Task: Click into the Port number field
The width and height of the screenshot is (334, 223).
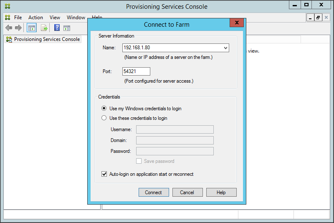Action: (136, 71)
